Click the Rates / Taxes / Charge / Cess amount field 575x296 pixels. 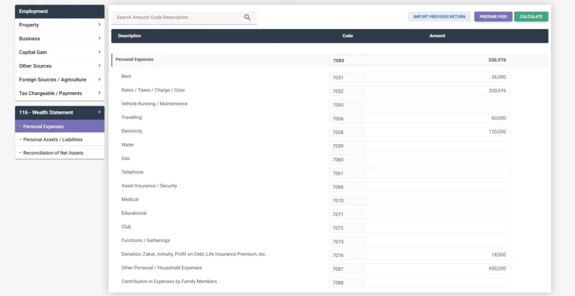(x=437, y=91)
